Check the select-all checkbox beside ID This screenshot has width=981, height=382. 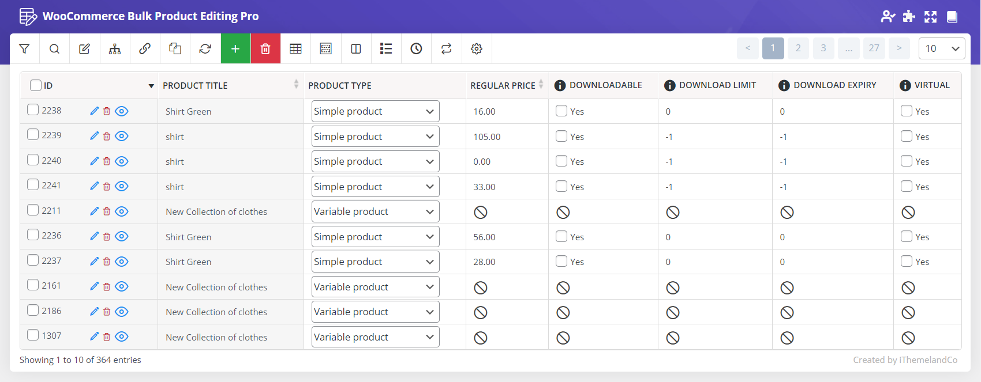36,85
